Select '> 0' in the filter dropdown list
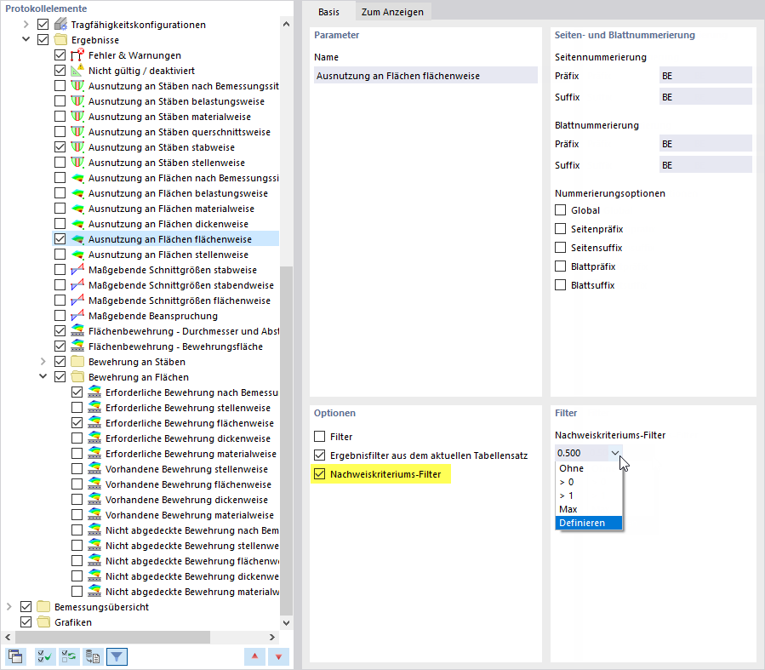The width and height of the screenshot is (765, 670). click(x=589, y=482)
